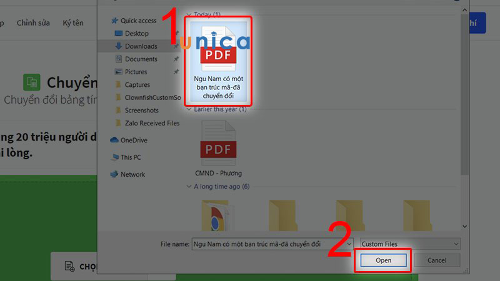Click the pin icon next to Documents
The image size is (500, 281).
point(176,59)
